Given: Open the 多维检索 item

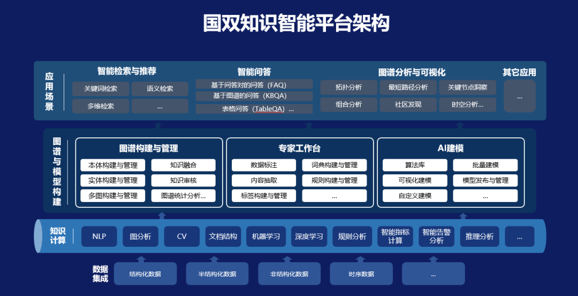Looking at the screenshot, I should (x=101, y=106).
